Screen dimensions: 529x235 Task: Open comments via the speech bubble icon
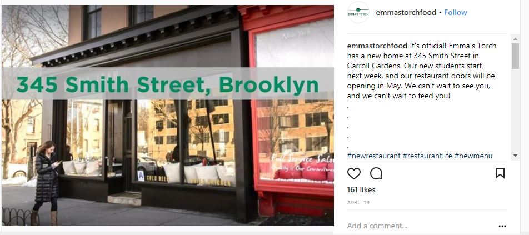point(376,174)
